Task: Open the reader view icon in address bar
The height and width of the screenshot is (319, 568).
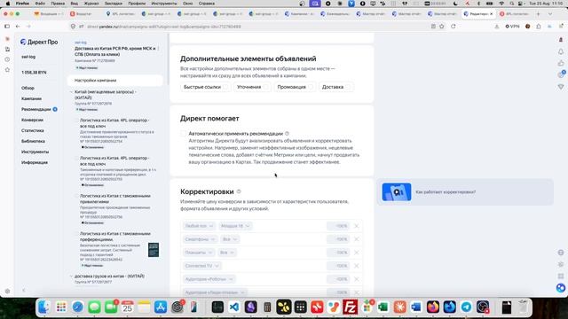Action: click(433, 27)
